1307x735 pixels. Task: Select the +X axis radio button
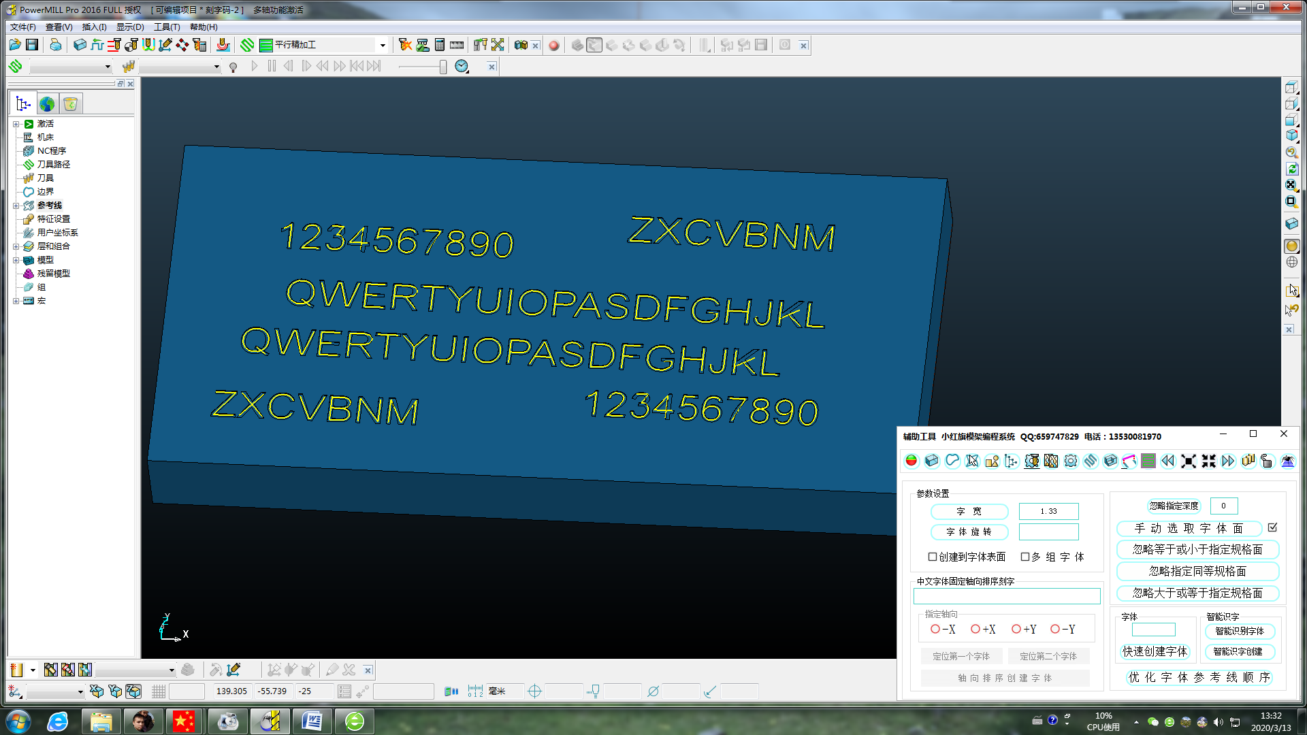click(975, 630)
